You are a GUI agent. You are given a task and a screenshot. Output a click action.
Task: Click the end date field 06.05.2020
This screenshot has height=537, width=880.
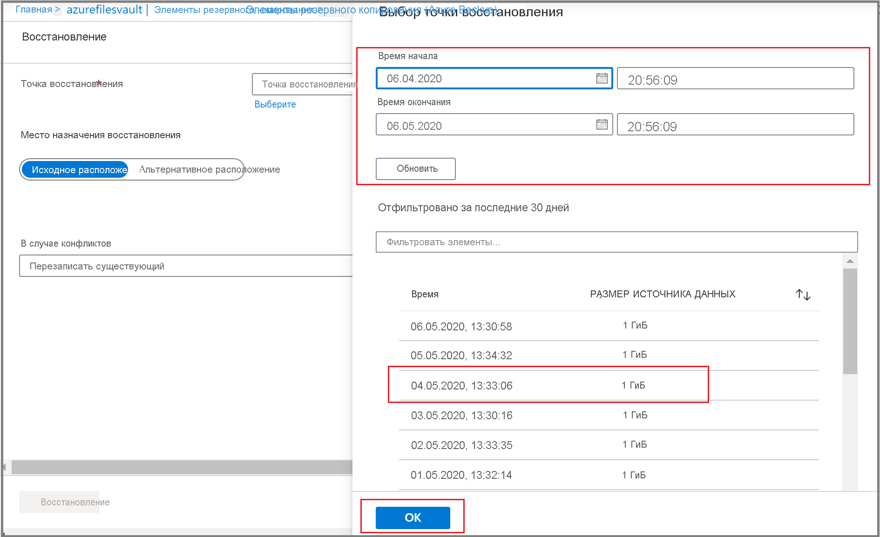(484, 126)
